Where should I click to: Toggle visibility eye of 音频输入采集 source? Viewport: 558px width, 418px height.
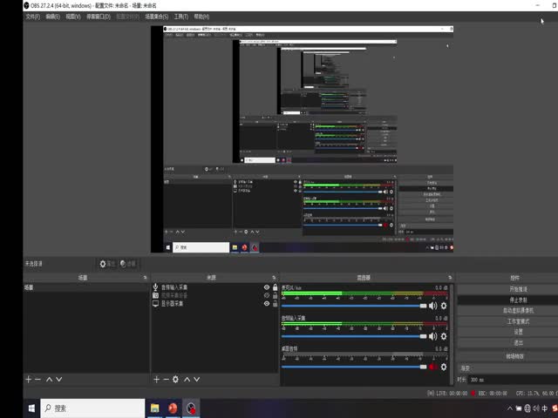click(266, 287)
